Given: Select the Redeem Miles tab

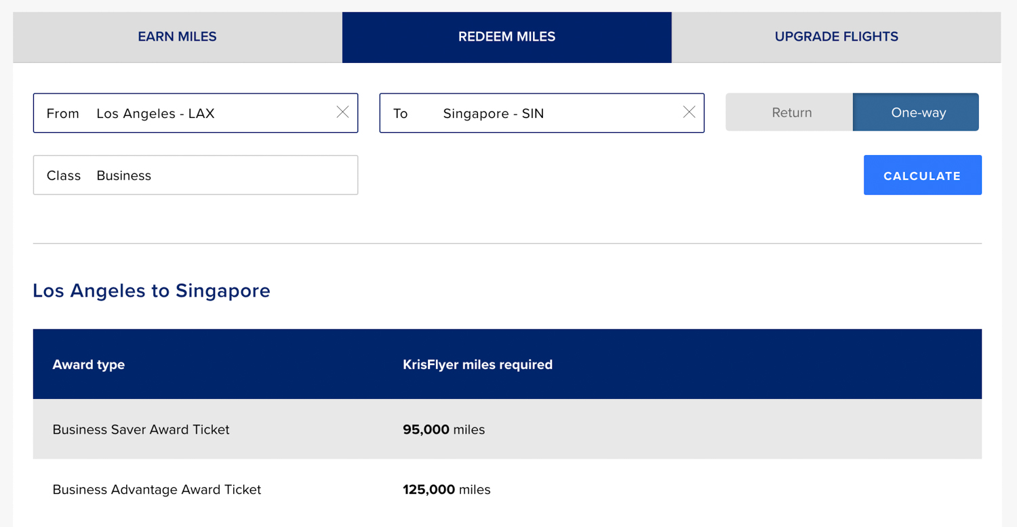Looking at the screenshot, I should click(506, 37).
